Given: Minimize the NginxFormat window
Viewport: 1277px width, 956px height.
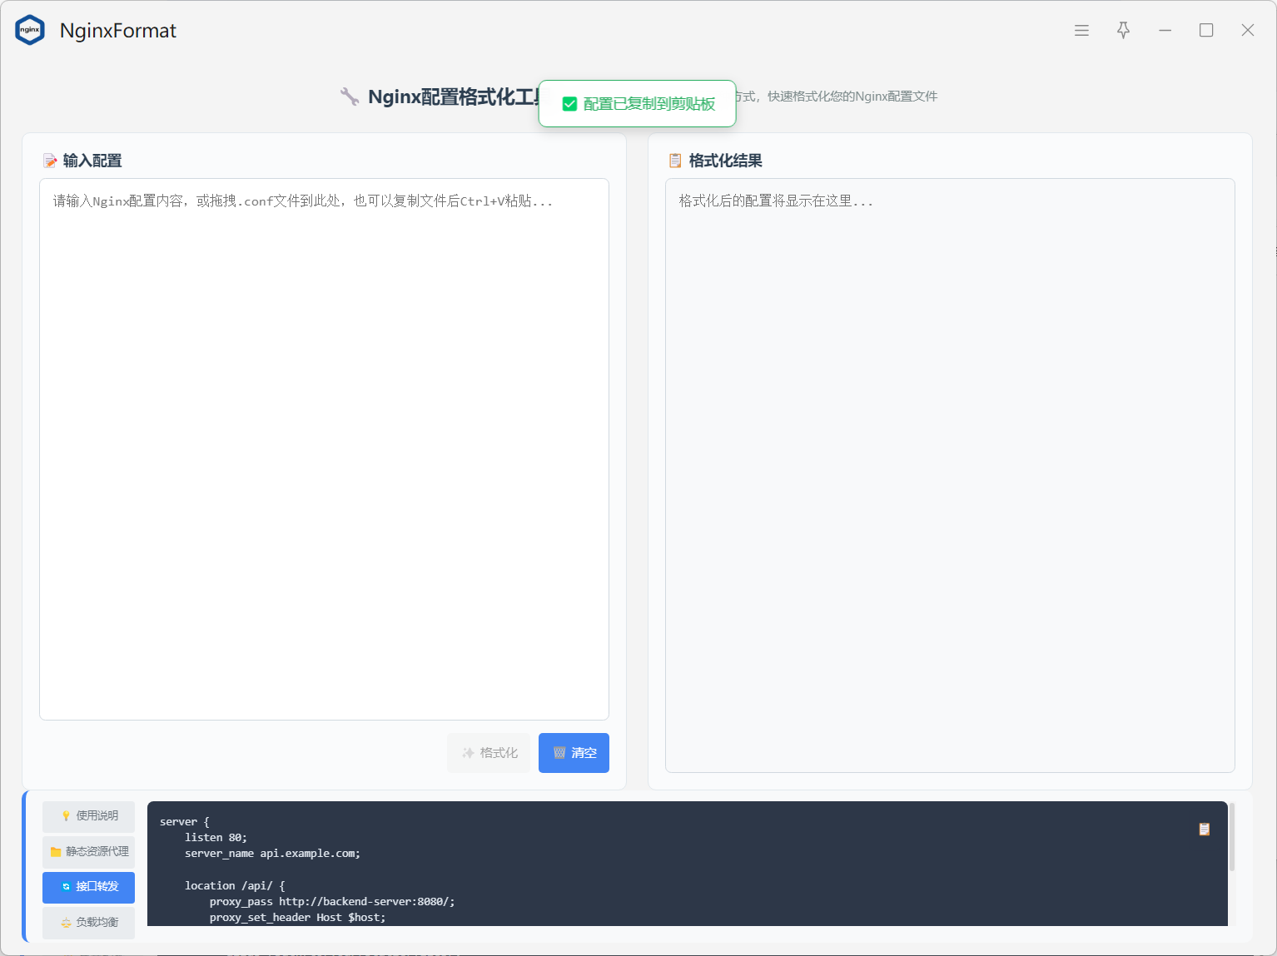Looking at the screenshot, I should pos(1165,30).
